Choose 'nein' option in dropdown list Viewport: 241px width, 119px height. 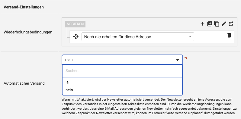coord(122,90)
